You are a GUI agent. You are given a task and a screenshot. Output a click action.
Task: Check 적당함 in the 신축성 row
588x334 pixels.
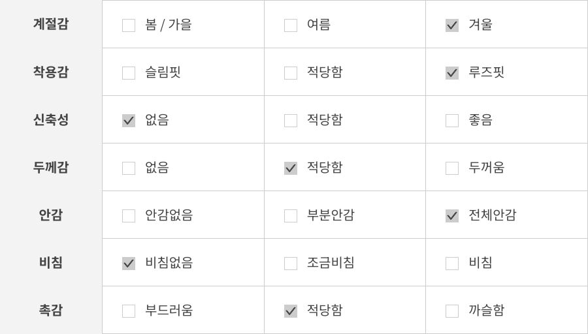[x=291, y=121]
